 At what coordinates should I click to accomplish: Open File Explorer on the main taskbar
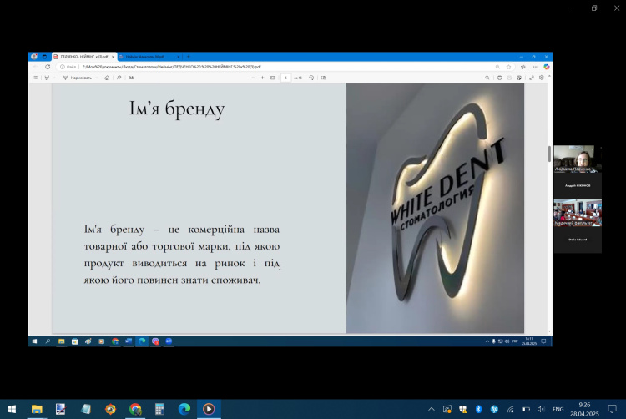(x=37, y=409)
